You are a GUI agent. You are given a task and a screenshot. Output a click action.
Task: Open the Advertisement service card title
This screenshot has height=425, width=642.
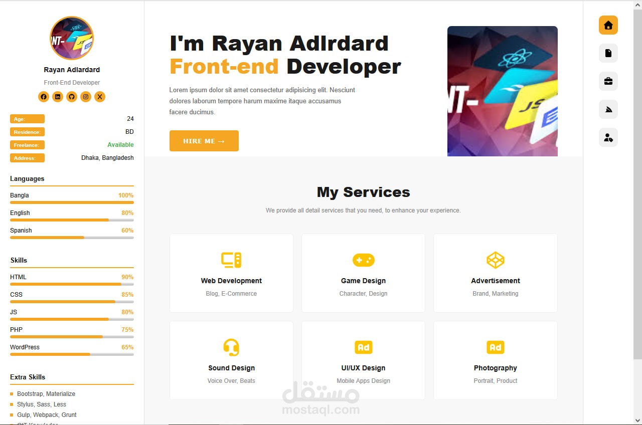(x=496, y=281)
